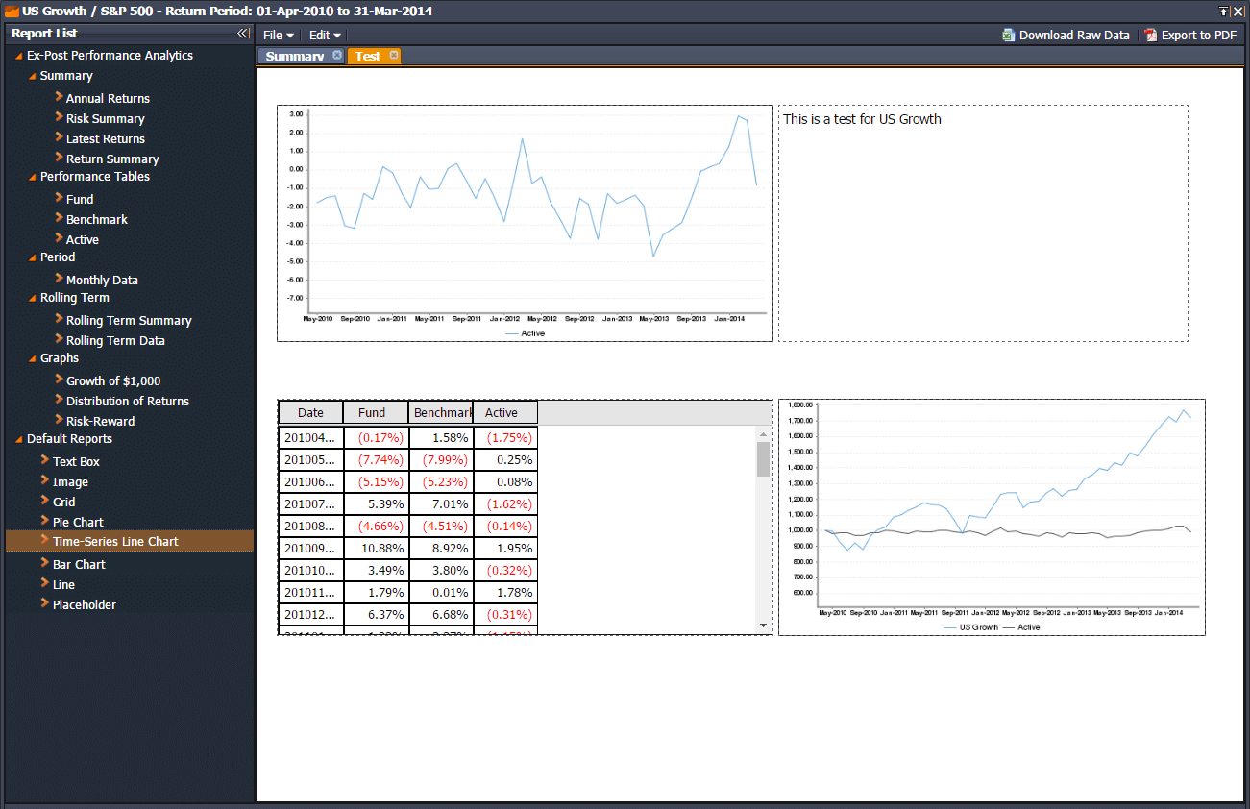Collapse the Report List panel
Image resolution: width=1250 pixels, height=809 pixels.
(243, 34)
